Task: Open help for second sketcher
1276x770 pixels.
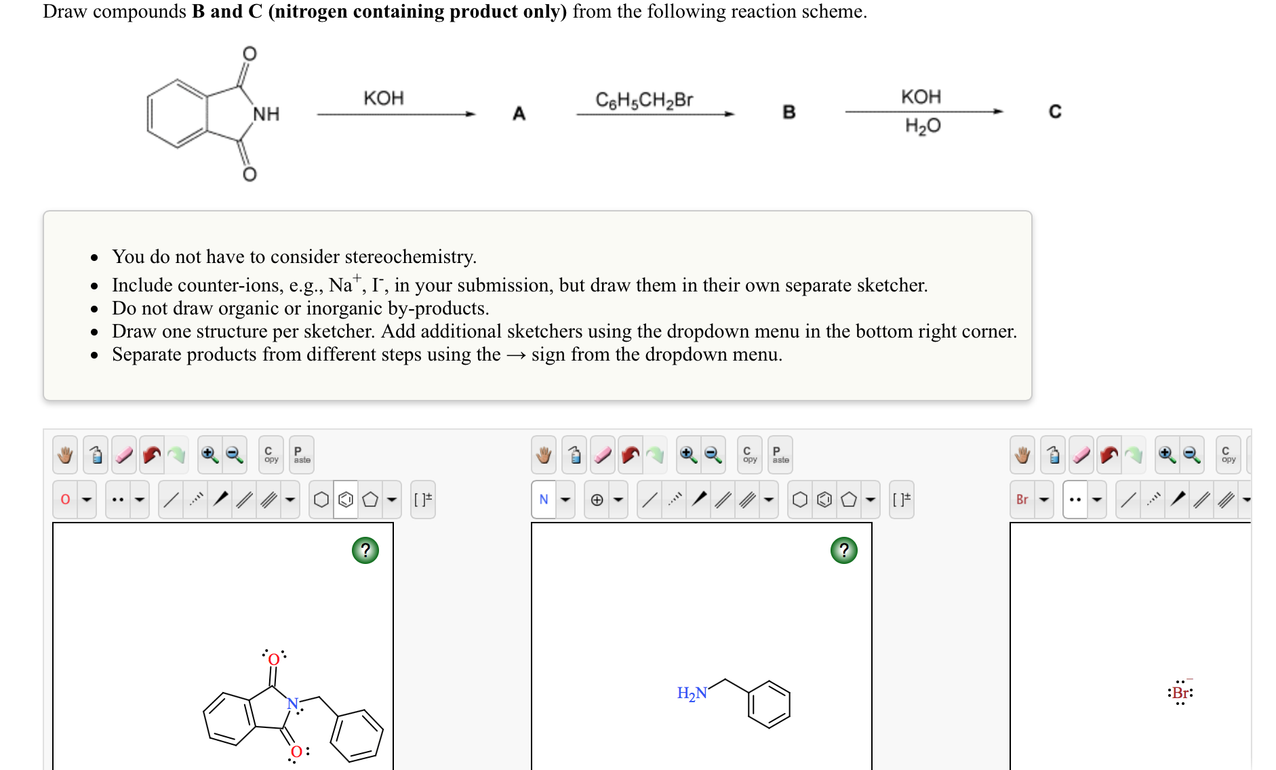Action: point(844,550)
